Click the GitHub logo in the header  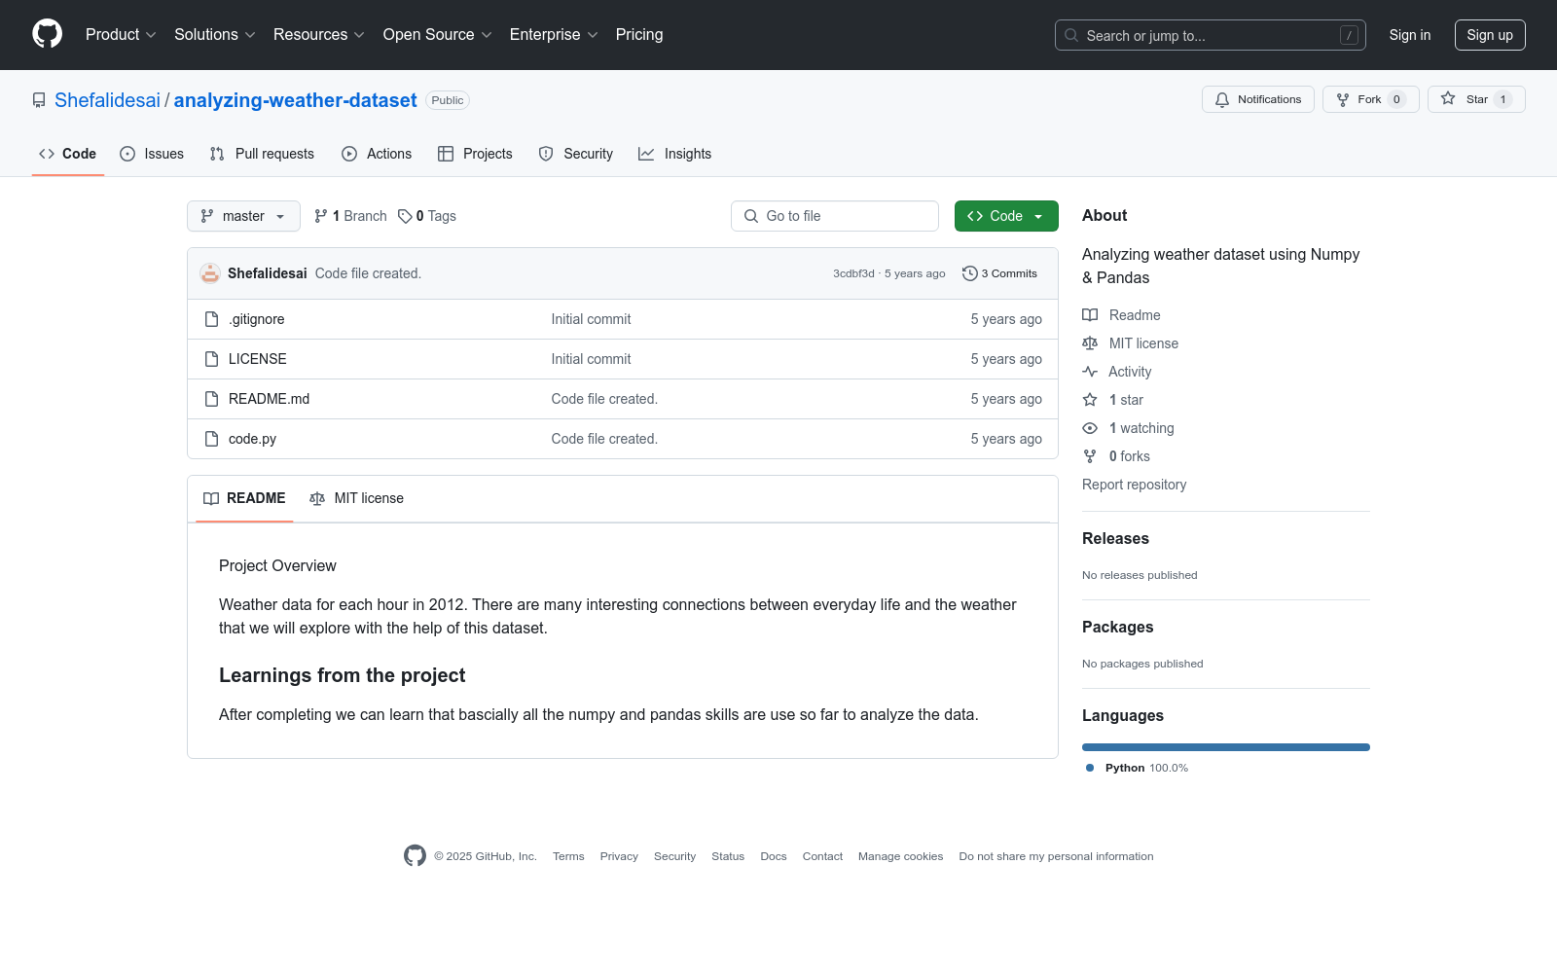tap(47, 34)
